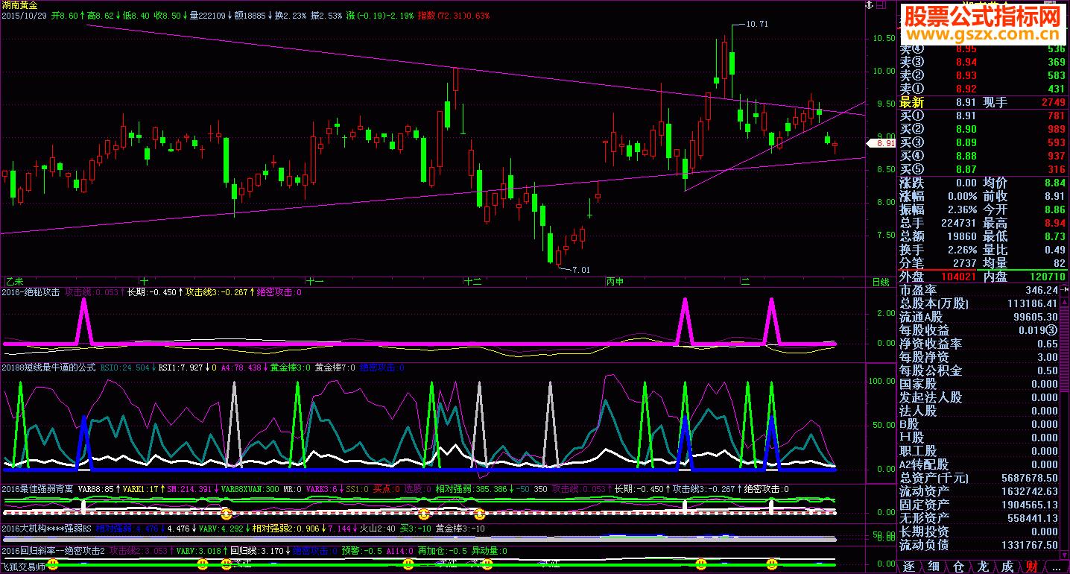Screen dimensions: 1070x574
Task: Click the 7.01 low price marker
Action: [x=580, y=270]
